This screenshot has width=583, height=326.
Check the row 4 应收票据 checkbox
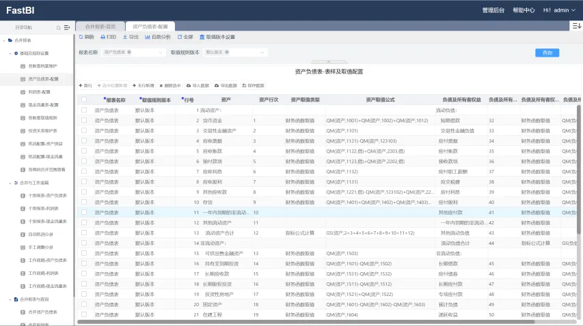click(x=84, y=141)
